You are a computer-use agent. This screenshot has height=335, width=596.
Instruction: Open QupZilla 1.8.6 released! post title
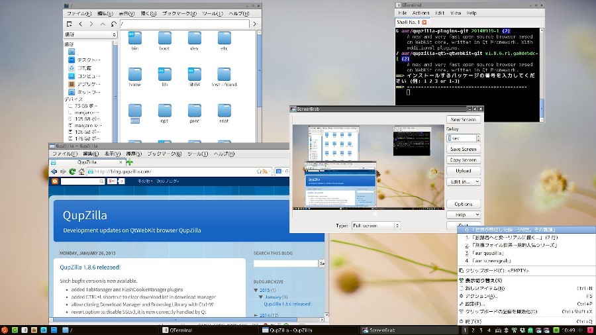tap(90, 267)
